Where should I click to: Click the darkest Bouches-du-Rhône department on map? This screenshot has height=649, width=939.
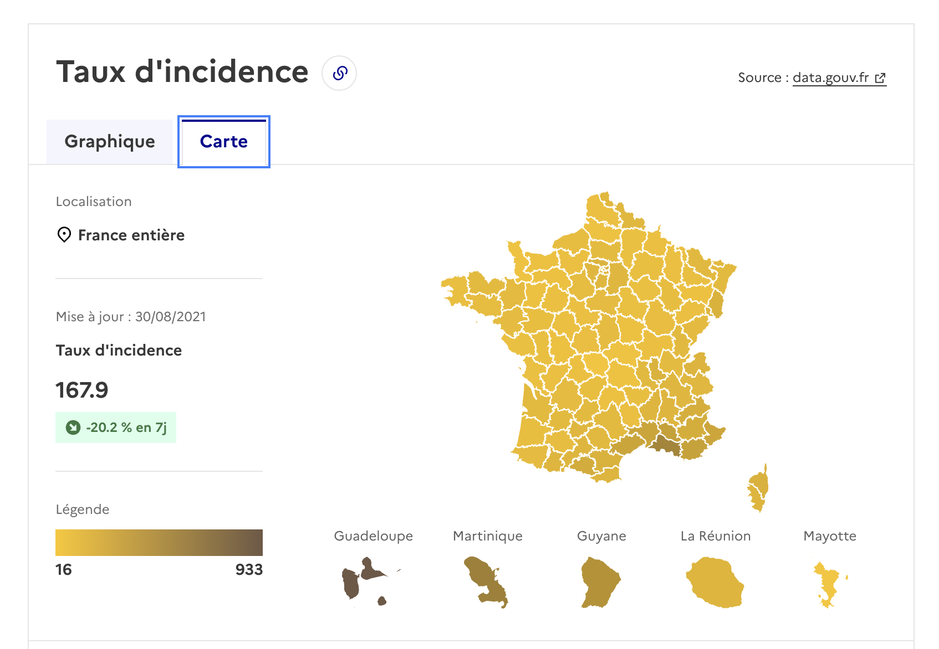(666, 445)
